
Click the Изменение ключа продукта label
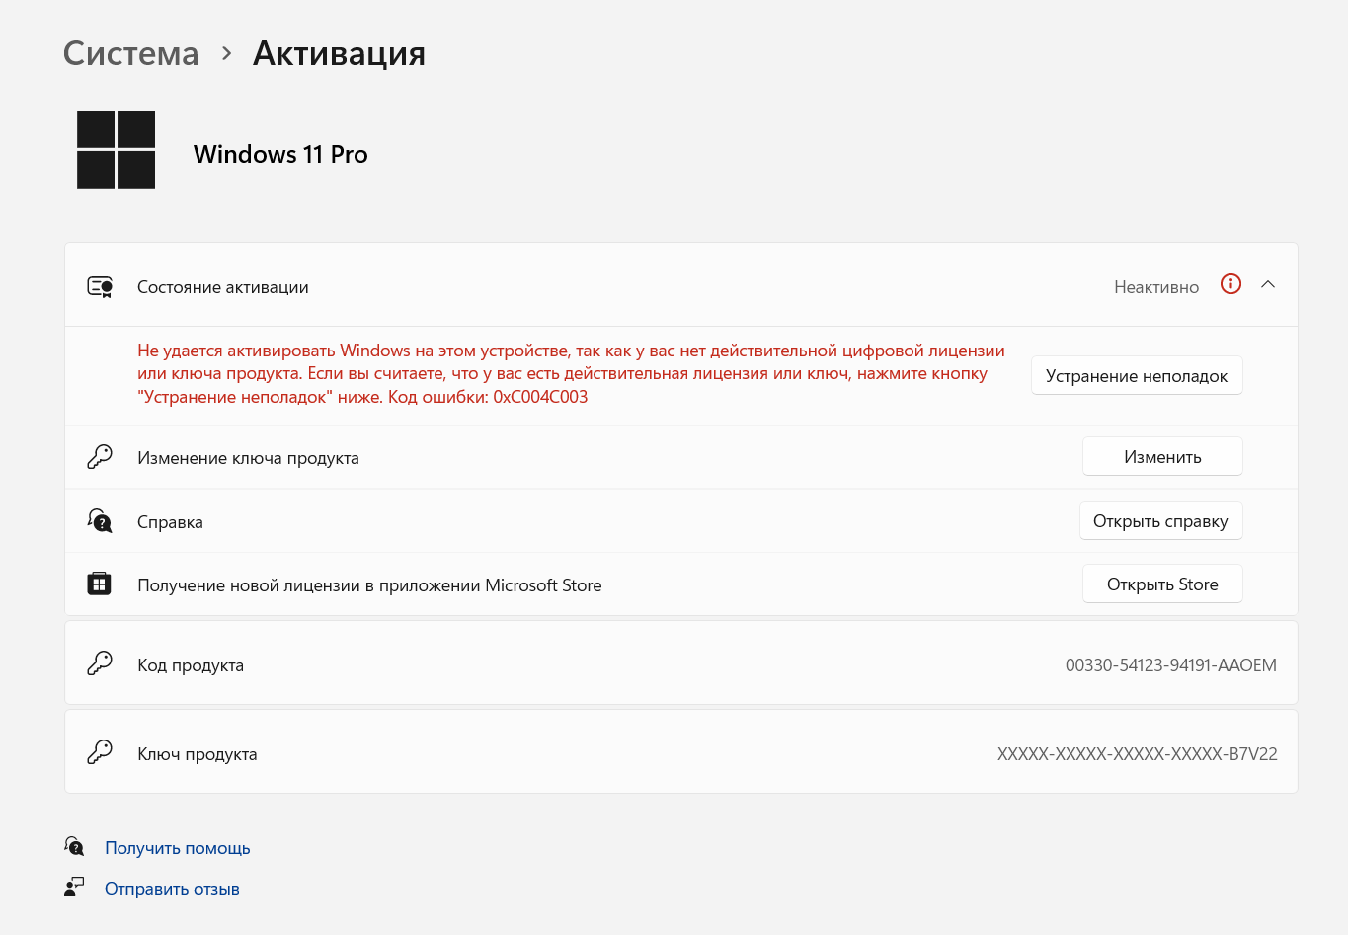coord(248,458)
